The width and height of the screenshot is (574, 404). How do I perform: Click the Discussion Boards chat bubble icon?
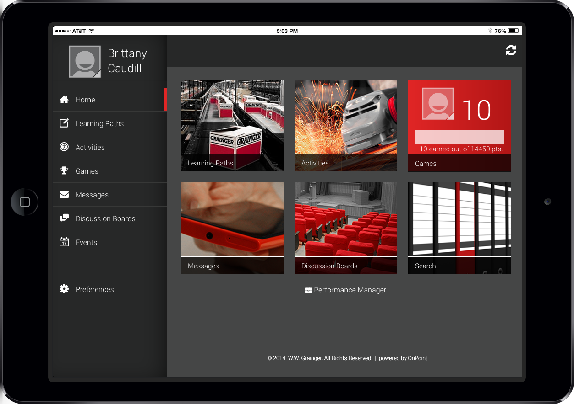point(64,218)
